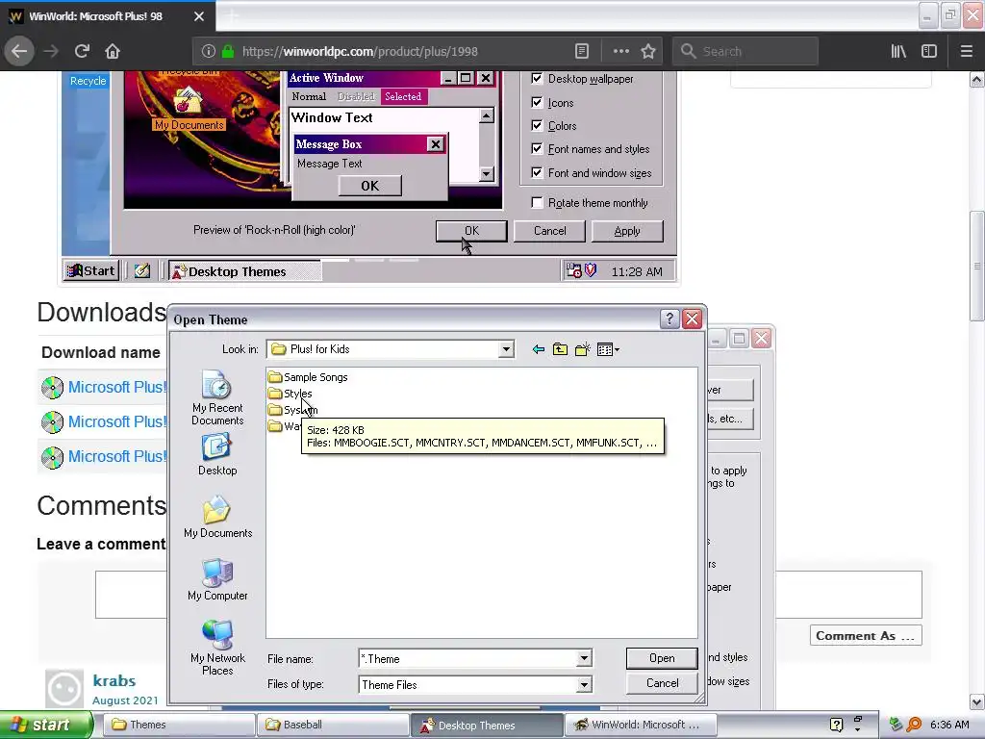Expand the Files of type dropdown

point(584,684)
